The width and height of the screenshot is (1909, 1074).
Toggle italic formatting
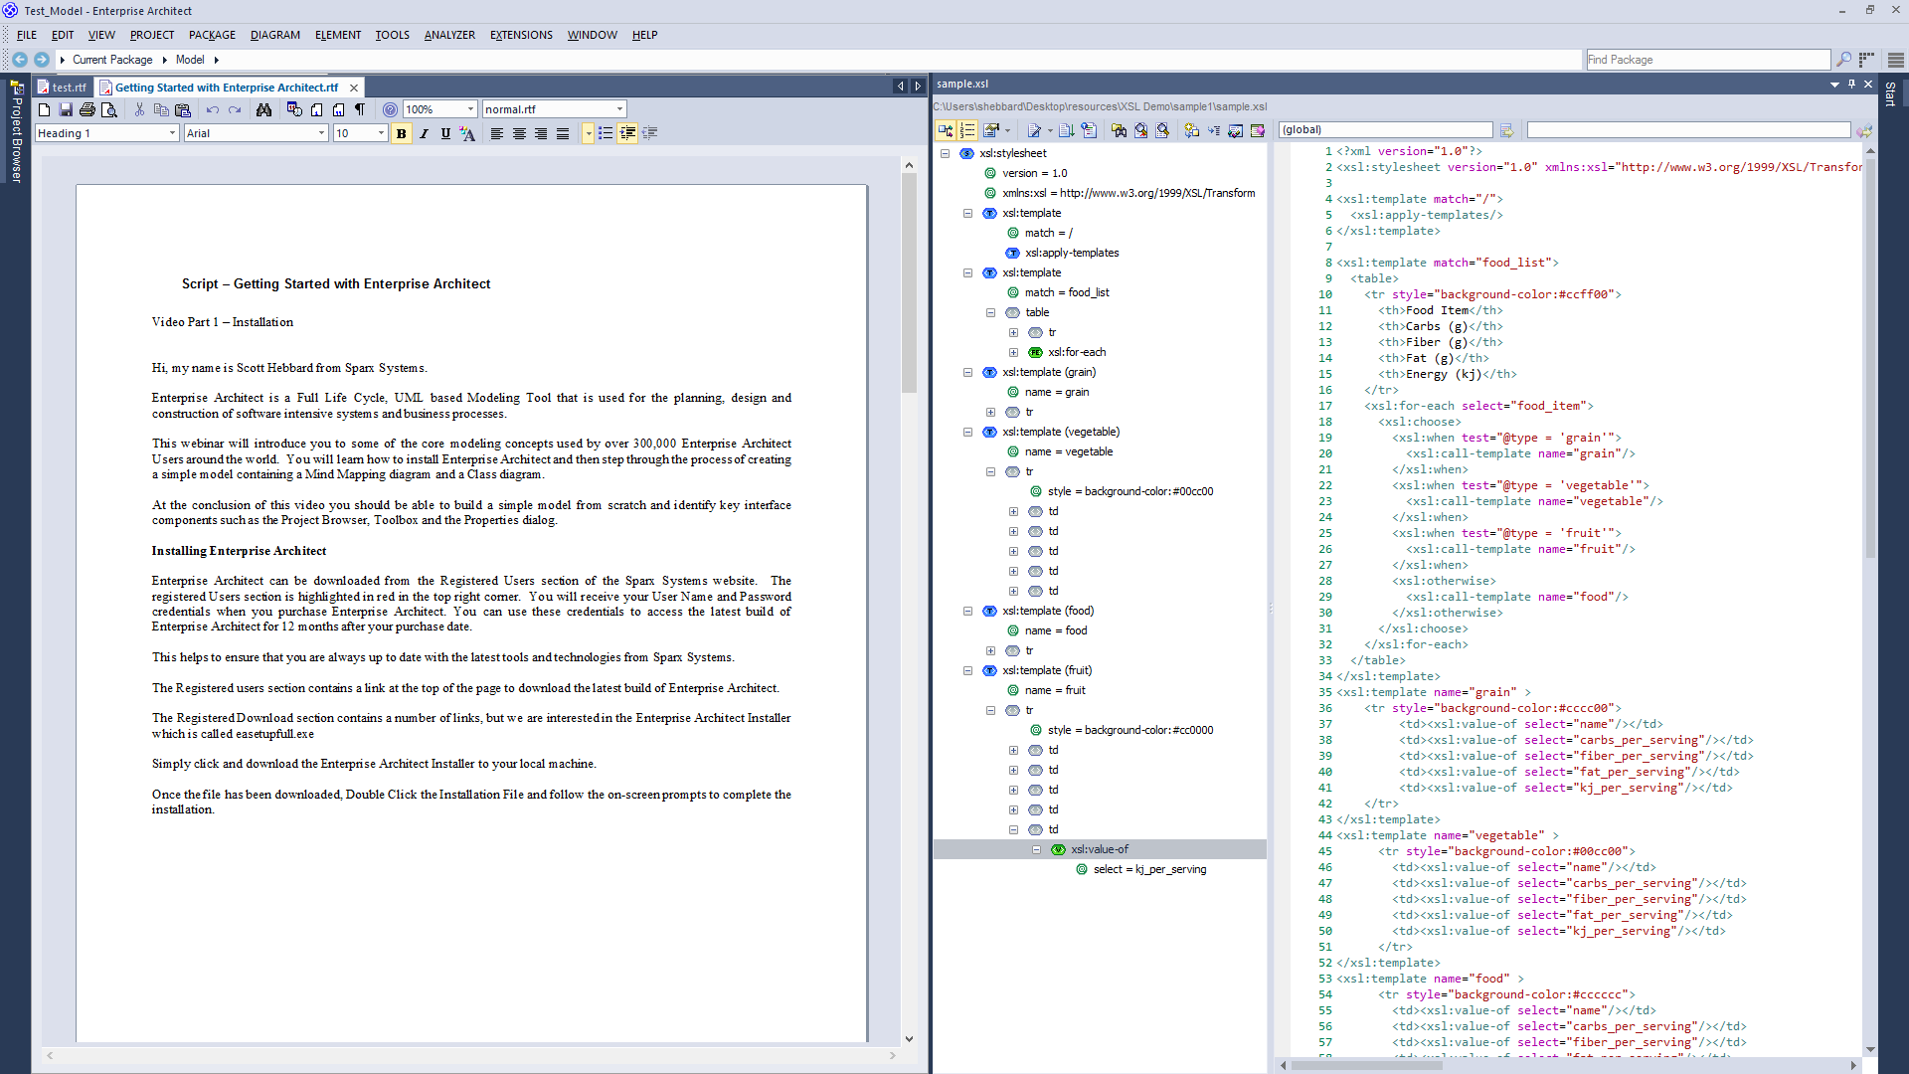tap(424, 133)
